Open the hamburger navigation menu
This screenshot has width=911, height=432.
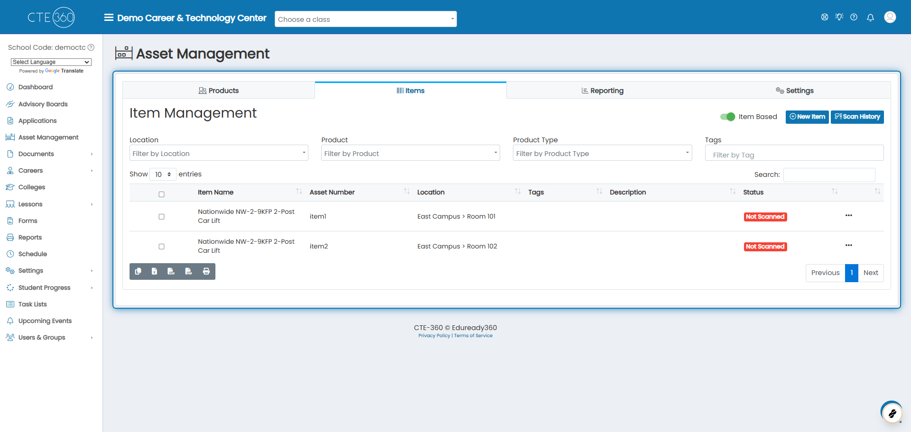coord(109,18)
